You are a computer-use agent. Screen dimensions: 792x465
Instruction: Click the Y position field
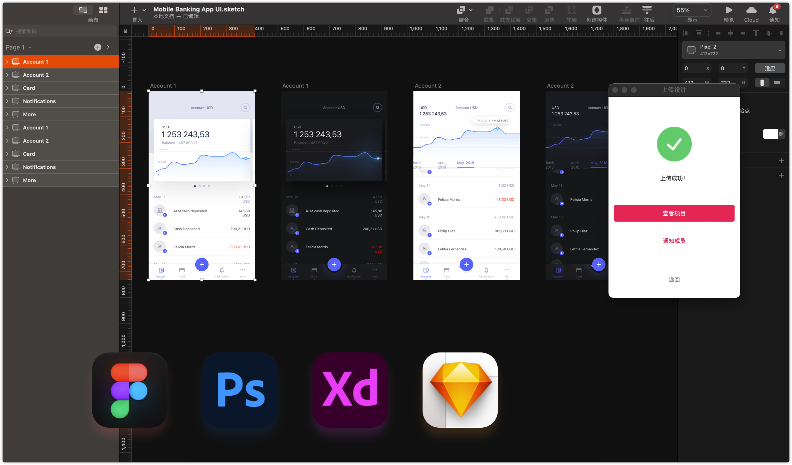[x=733, y=69]
